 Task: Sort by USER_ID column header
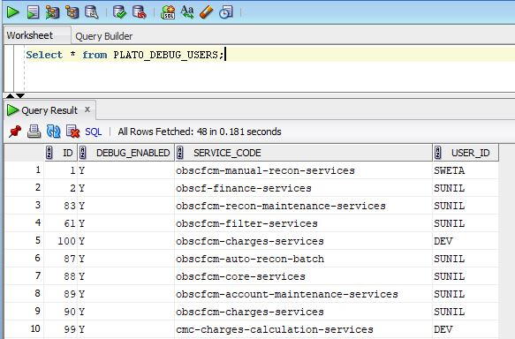tap(466, 153)
